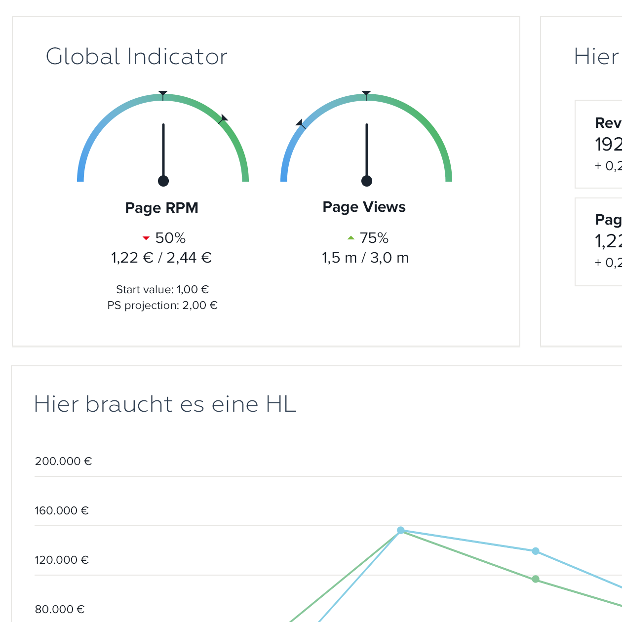Click the "Page Views" label

coord(364,207)
